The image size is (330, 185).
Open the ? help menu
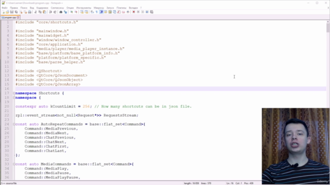pos(141,8)
